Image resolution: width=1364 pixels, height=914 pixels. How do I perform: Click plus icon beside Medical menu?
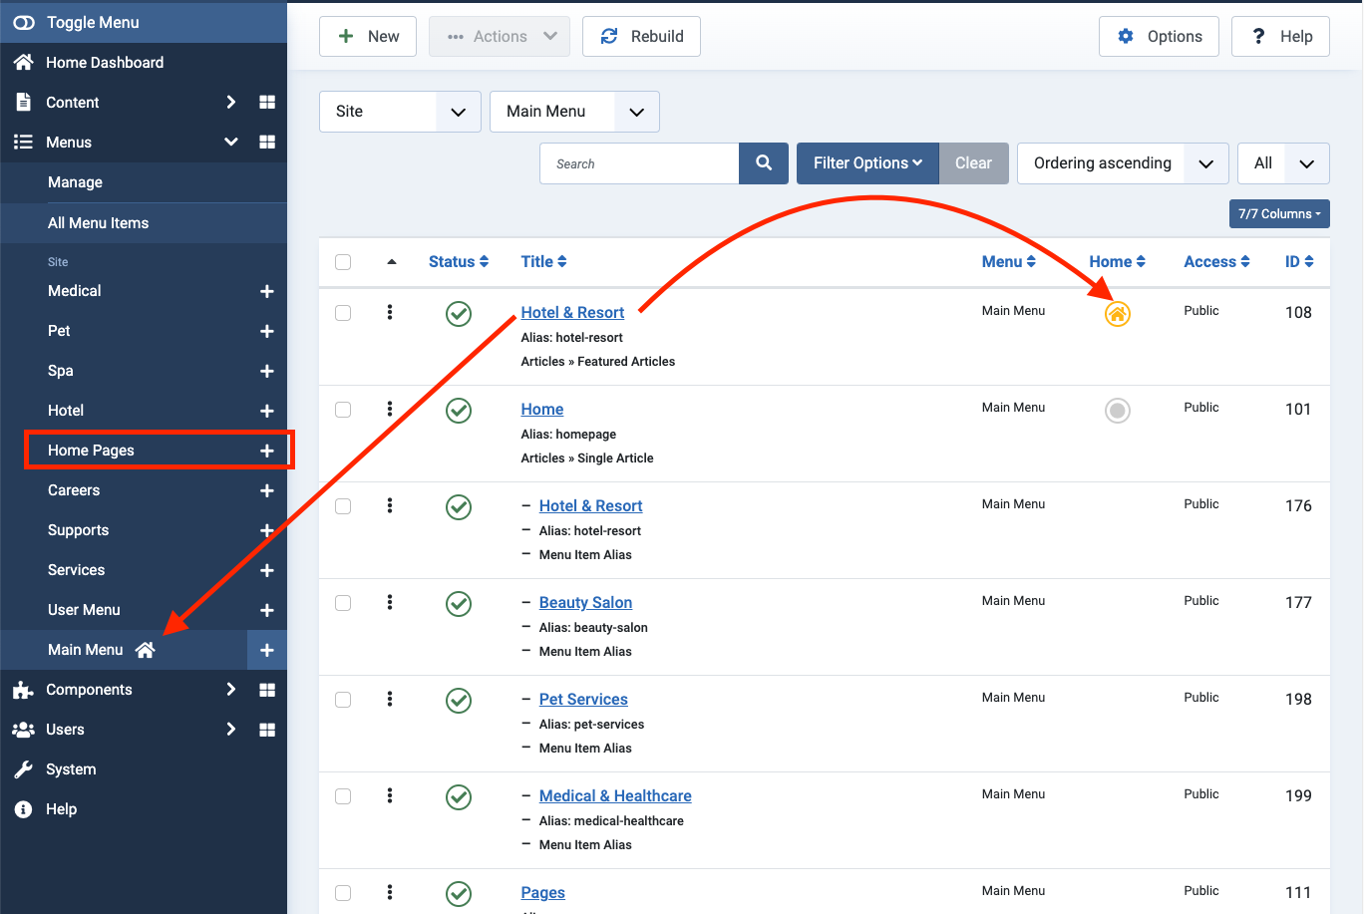pos(267,292)
